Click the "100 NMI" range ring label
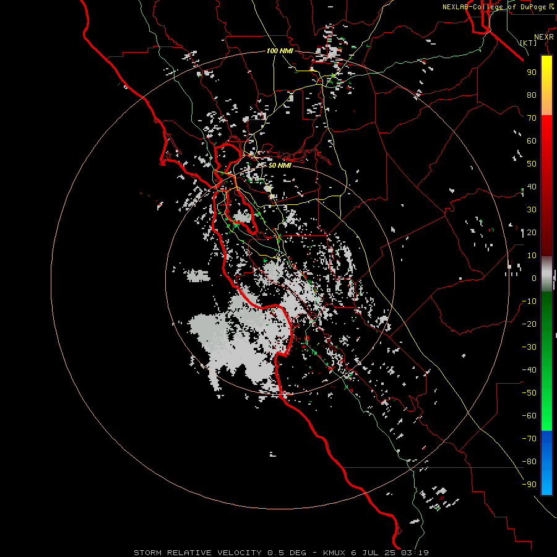The height and width of the screenshot is (557, 557). coord(280,51)
